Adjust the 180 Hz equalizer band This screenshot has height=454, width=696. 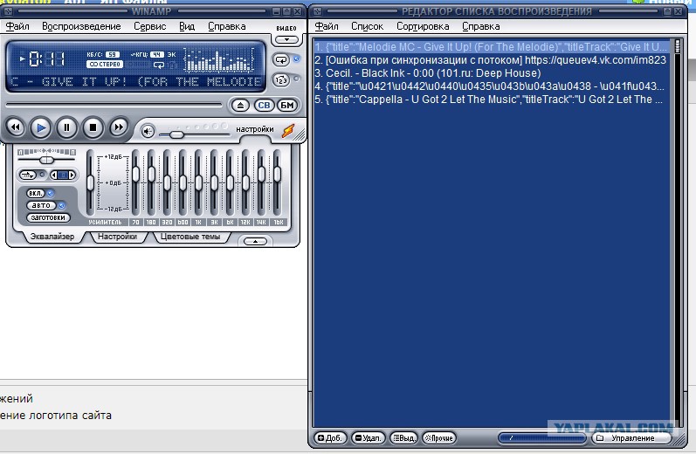(151, 182)
